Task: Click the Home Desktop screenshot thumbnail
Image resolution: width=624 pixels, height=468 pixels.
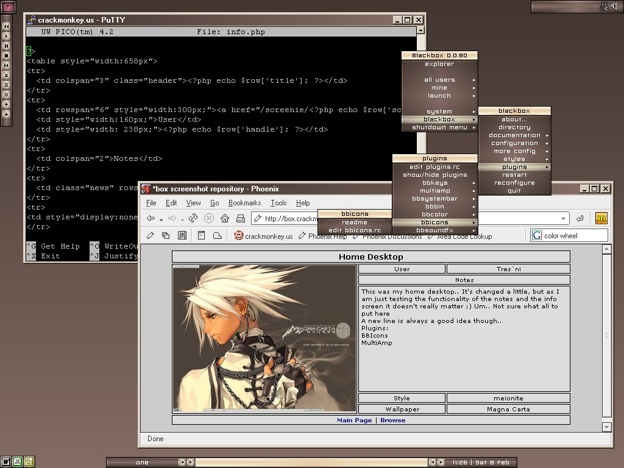Action: coord(264,338)
